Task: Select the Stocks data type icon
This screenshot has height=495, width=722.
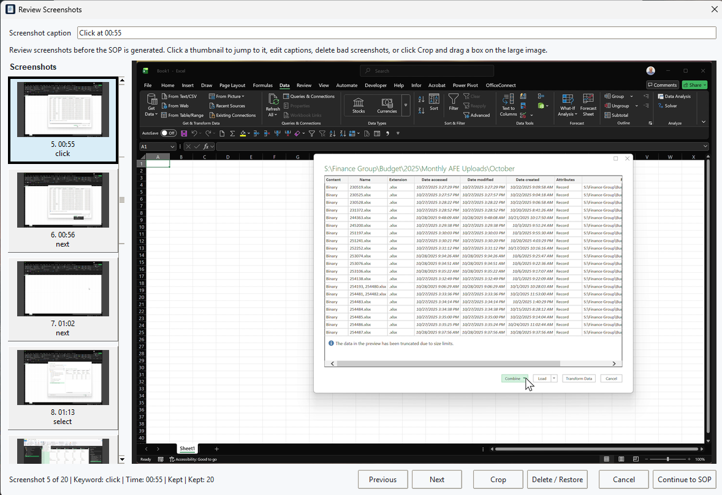Action: pos(358,105)
